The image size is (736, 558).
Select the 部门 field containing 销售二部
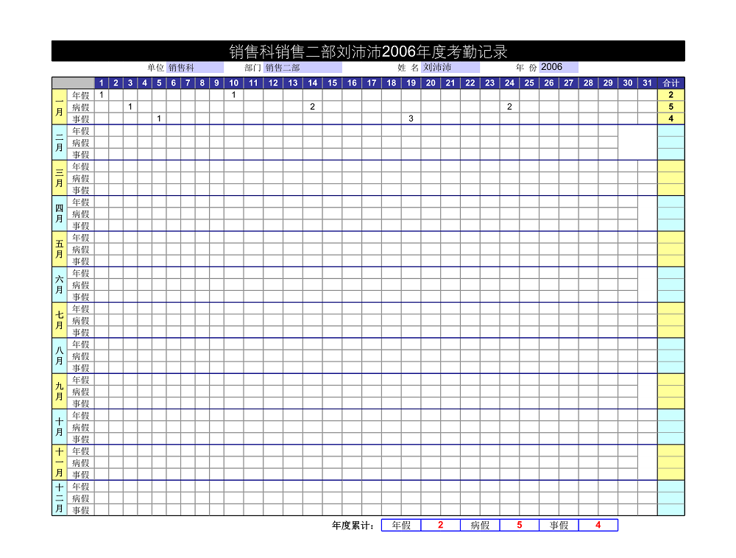[302, 68]
